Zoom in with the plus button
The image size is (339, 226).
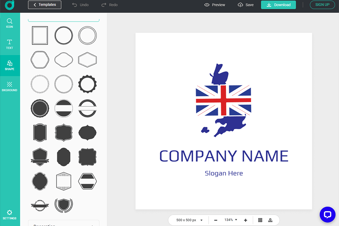point(245,220)
